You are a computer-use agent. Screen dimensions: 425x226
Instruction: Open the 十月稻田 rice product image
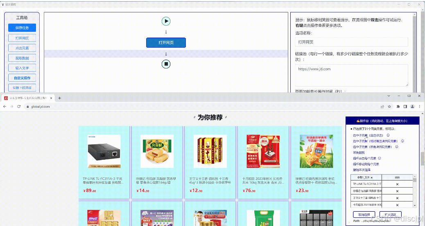pyautogui.click(x=263, y=152)
